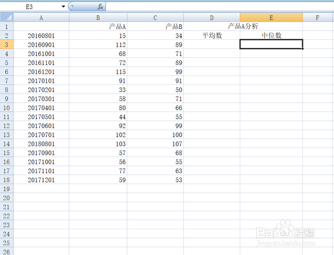Click date cell 20171101
334x255 pixels.
tap(41, 171)
